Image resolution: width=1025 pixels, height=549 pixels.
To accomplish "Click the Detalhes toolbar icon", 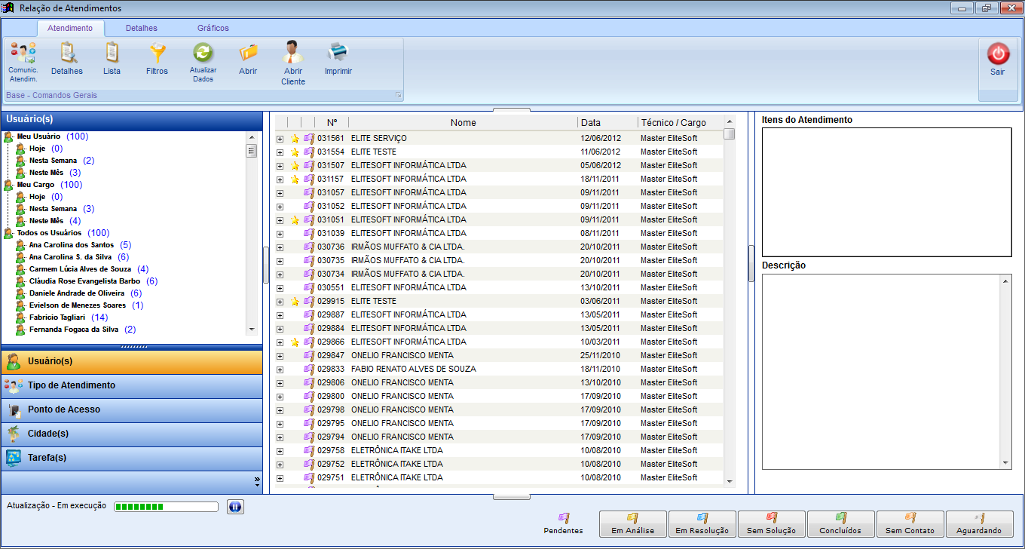I will click(x=67, y=54).
